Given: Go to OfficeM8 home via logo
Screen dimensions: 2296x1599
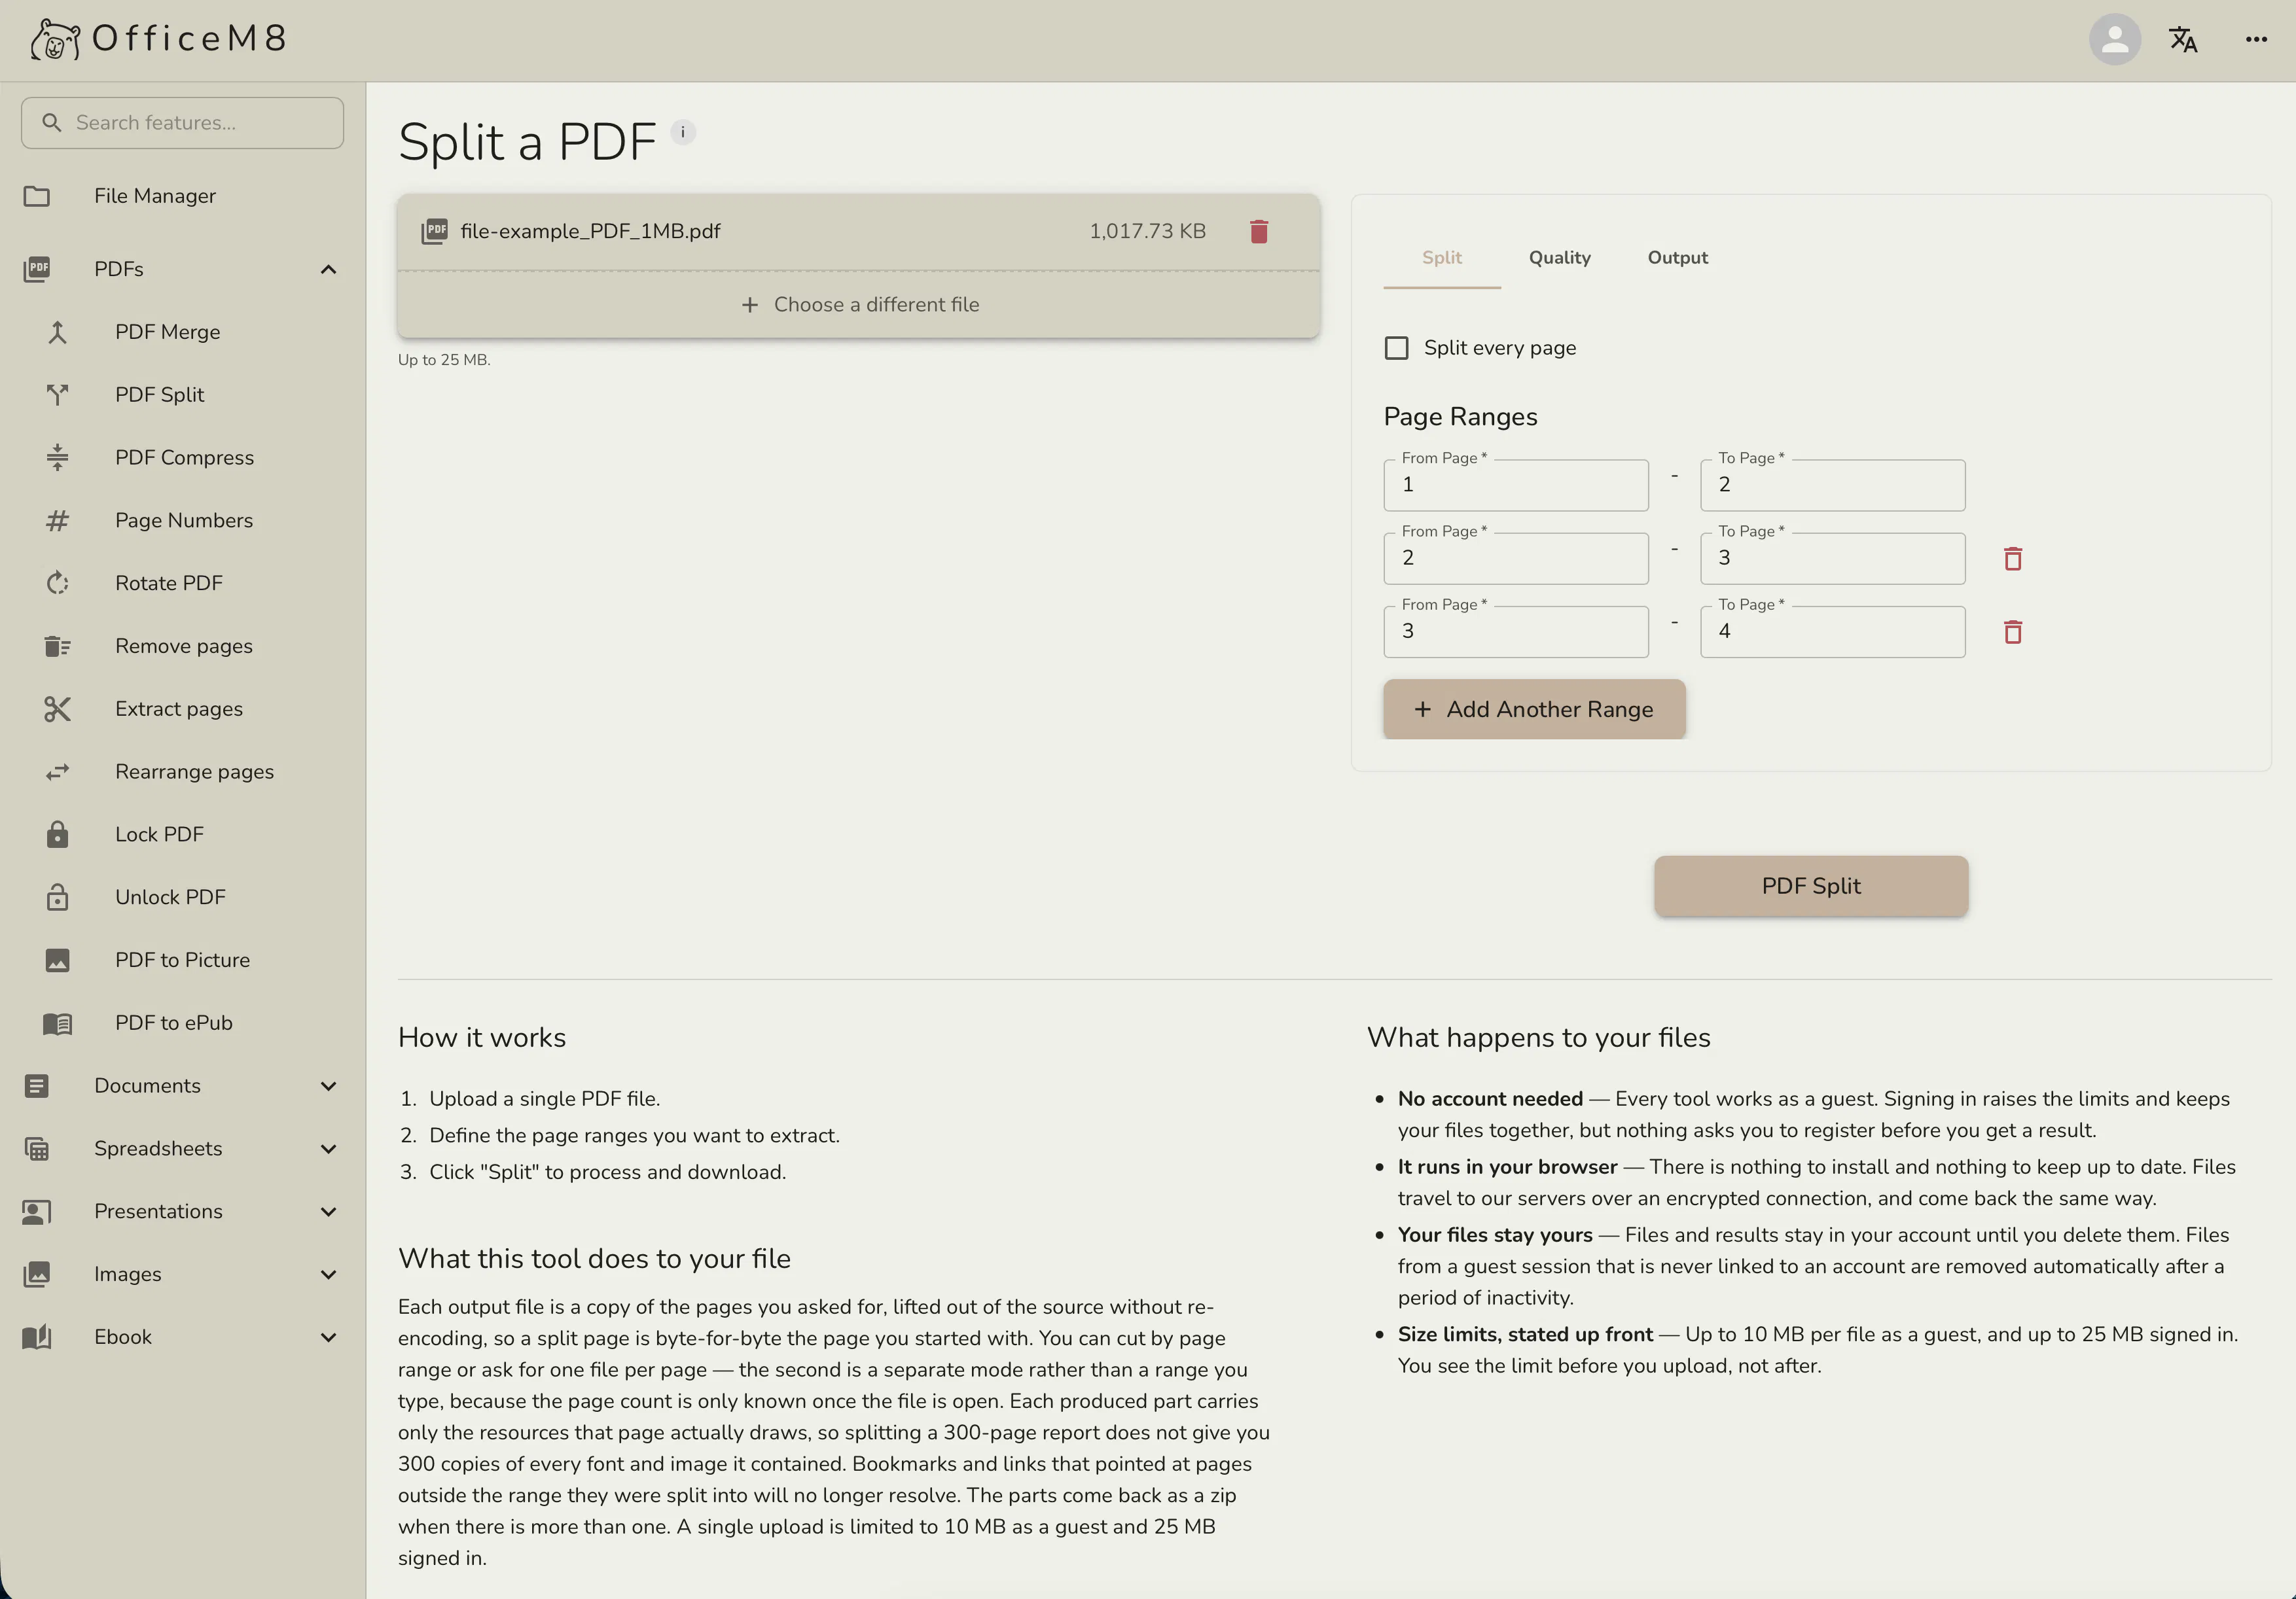Looking at the screenshot, I should point(159,39).
